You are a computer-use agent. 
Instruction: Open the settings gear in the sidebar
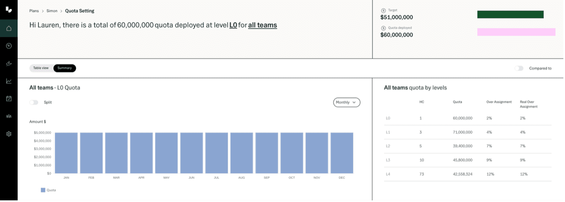9,133
